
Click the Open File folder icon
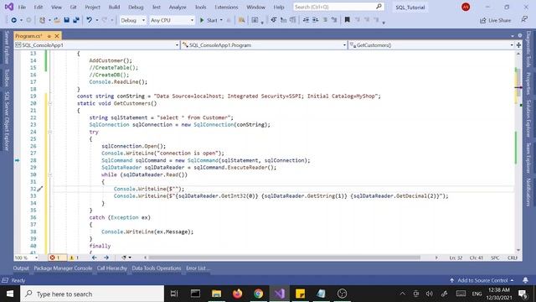pos(57,20)
